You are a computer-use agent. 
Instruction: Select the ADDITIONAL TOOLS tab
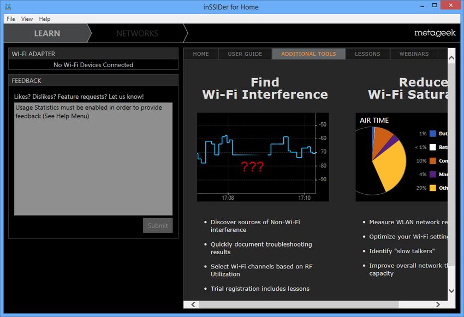tap(308, 54)
